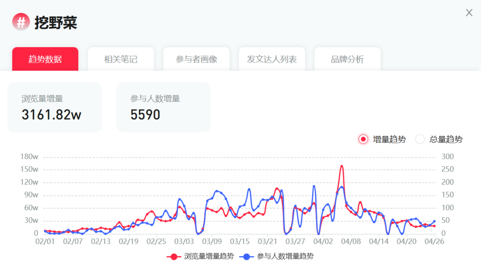This screenshot has width=481, height=268.
Task: Click the 参与人数增量 5590 stat card
Action: coord(163,107)
